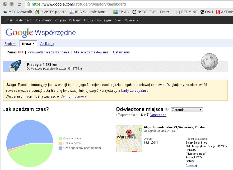Switch to the Znajomi tab
Screen dimensions: 233x170
click(10, 44)
